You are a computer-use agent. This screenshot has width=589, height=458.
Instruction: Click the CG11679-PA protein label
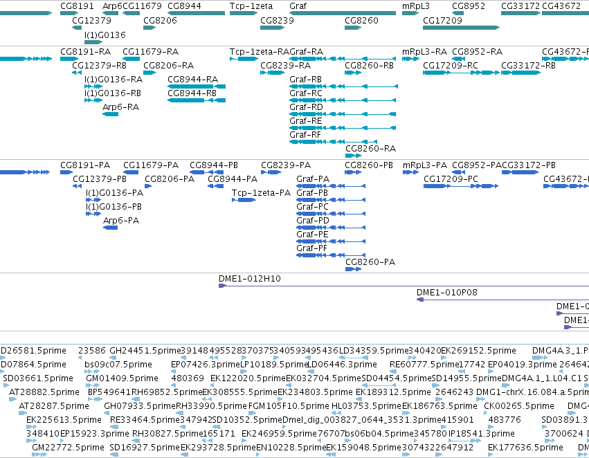click(x=151, y=165)
